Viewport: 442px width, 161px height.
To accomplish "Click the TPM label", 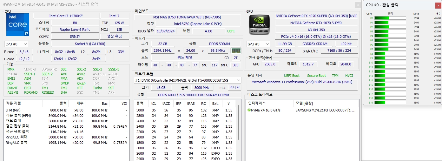I will coord(335,76).
